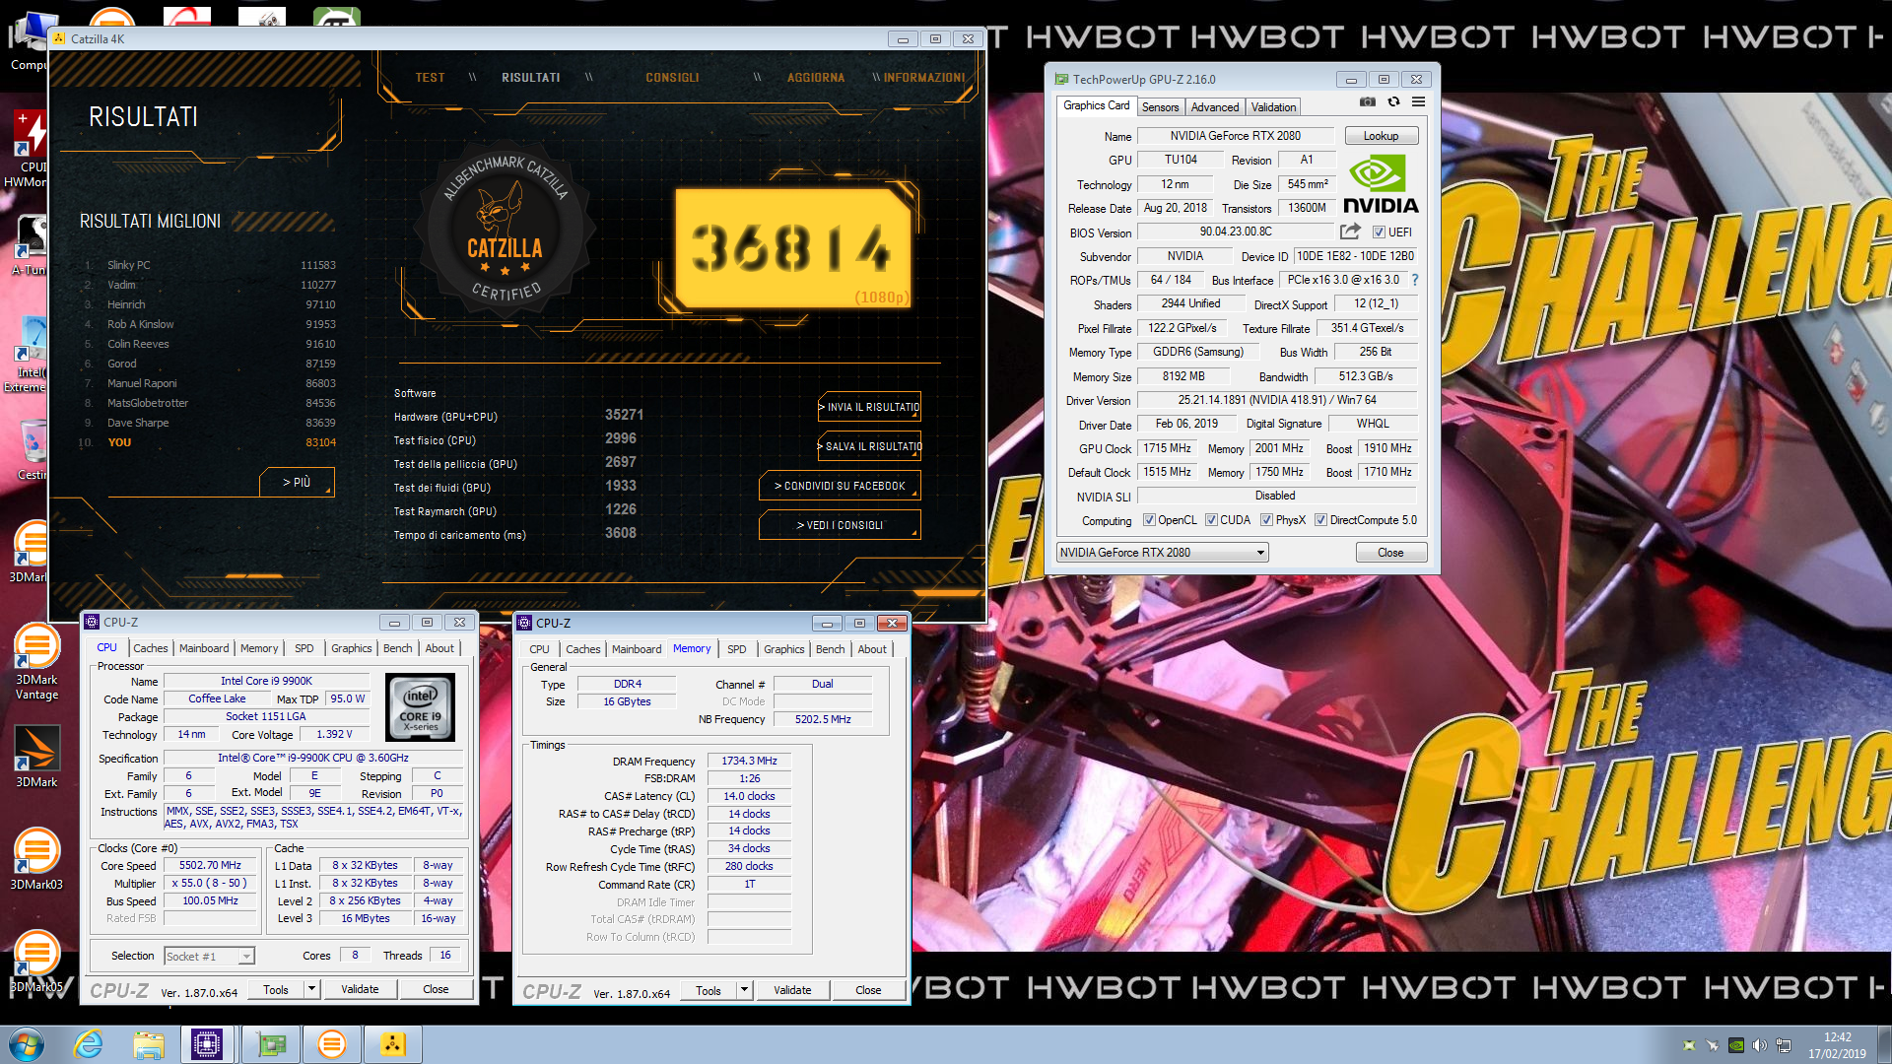Image resolution: width=1892 pixels, height=1064 pixels.
Task: Open the Intel Extreme Tuning desktop icon
Action: pos(28,355)
